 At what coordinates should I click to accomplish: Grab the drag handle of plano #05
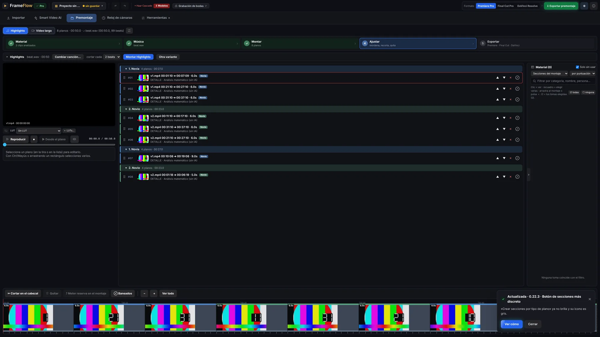124,129
